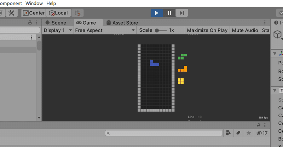Select the custom editor tools icon
Viewport: 283px width, 147px height.
tap(11, 13)
